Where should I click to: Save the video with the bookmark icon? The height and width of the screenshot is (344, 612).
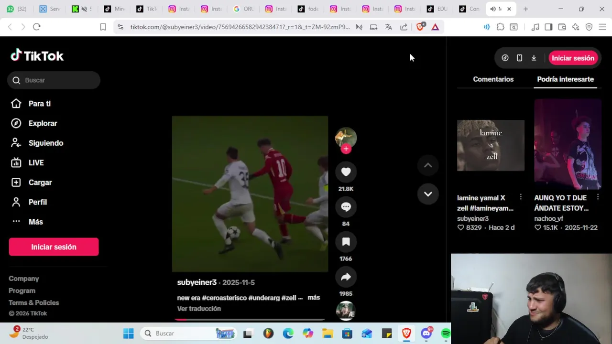click(x=346, y=242)
